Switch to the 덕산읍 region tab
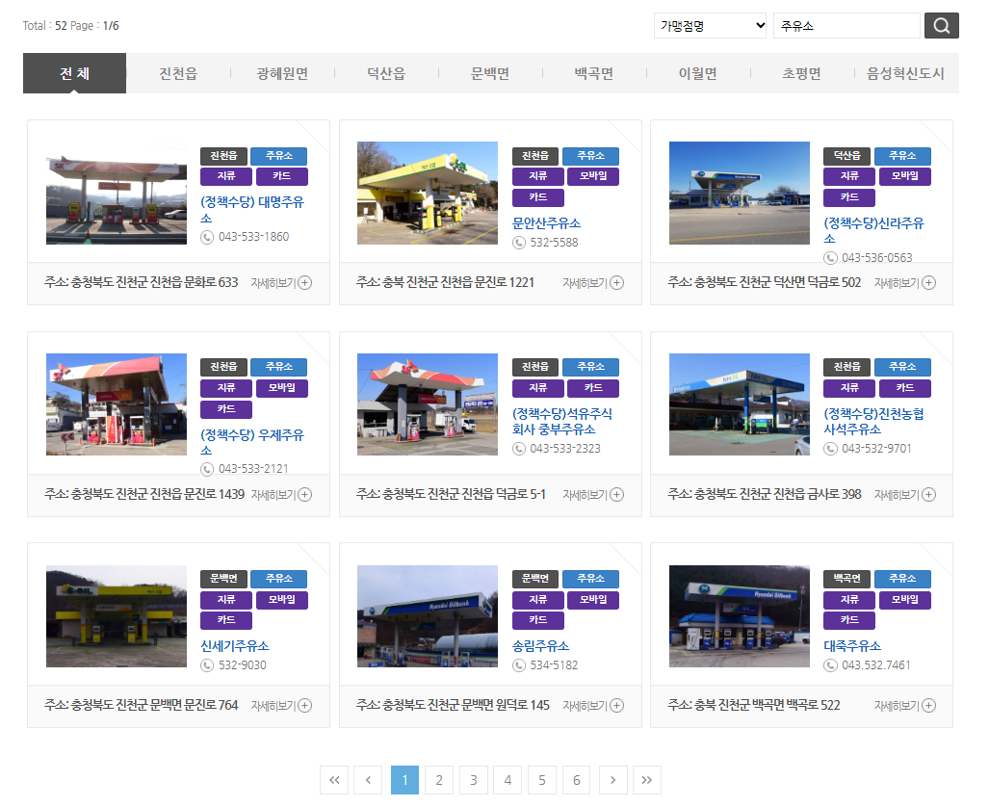This screenshot has width=989, height=807. click(x=385, y=72)
